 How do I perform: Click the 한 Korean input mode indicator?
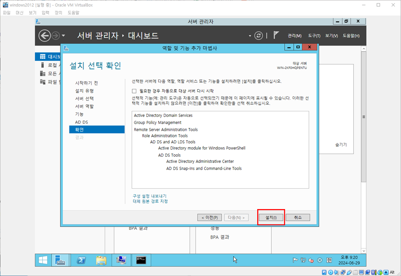tap(329, 260)
